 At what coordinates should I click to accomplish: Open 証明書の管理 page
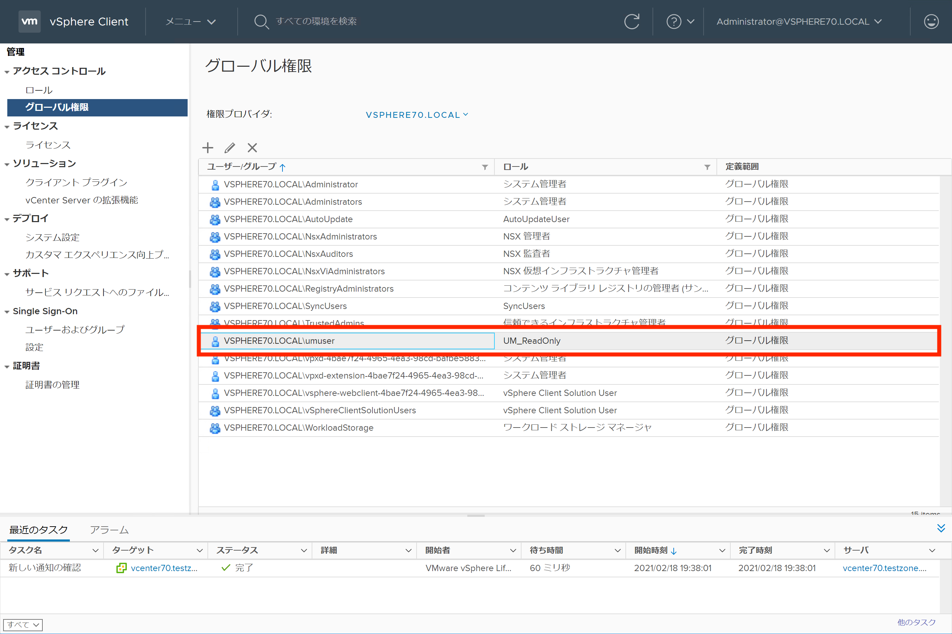pos(52,384)
